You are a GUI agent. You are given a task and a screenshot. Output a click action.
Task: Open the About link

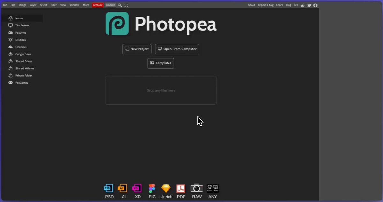[x=252, y=5]
